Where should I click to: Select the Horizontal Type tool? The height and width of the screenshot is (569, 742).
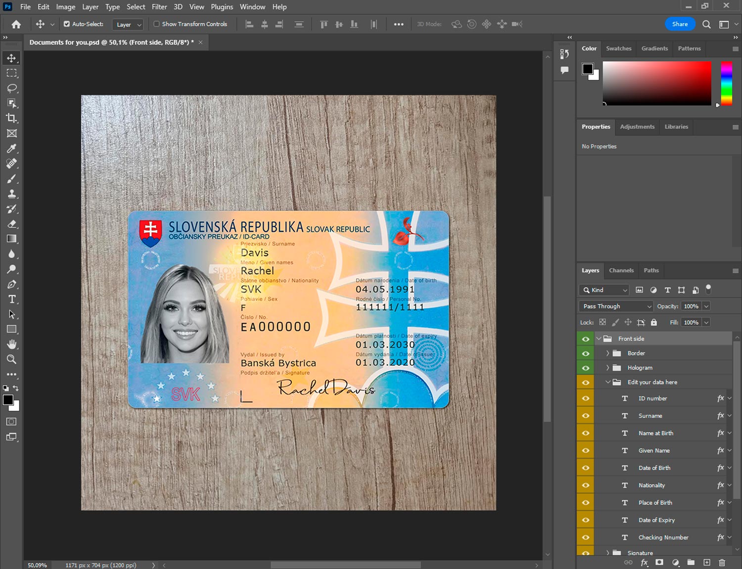[12, 299]
